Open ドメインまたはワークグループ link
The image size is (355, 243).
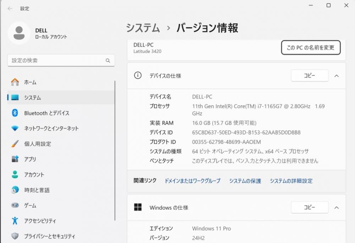pos(192,181)
